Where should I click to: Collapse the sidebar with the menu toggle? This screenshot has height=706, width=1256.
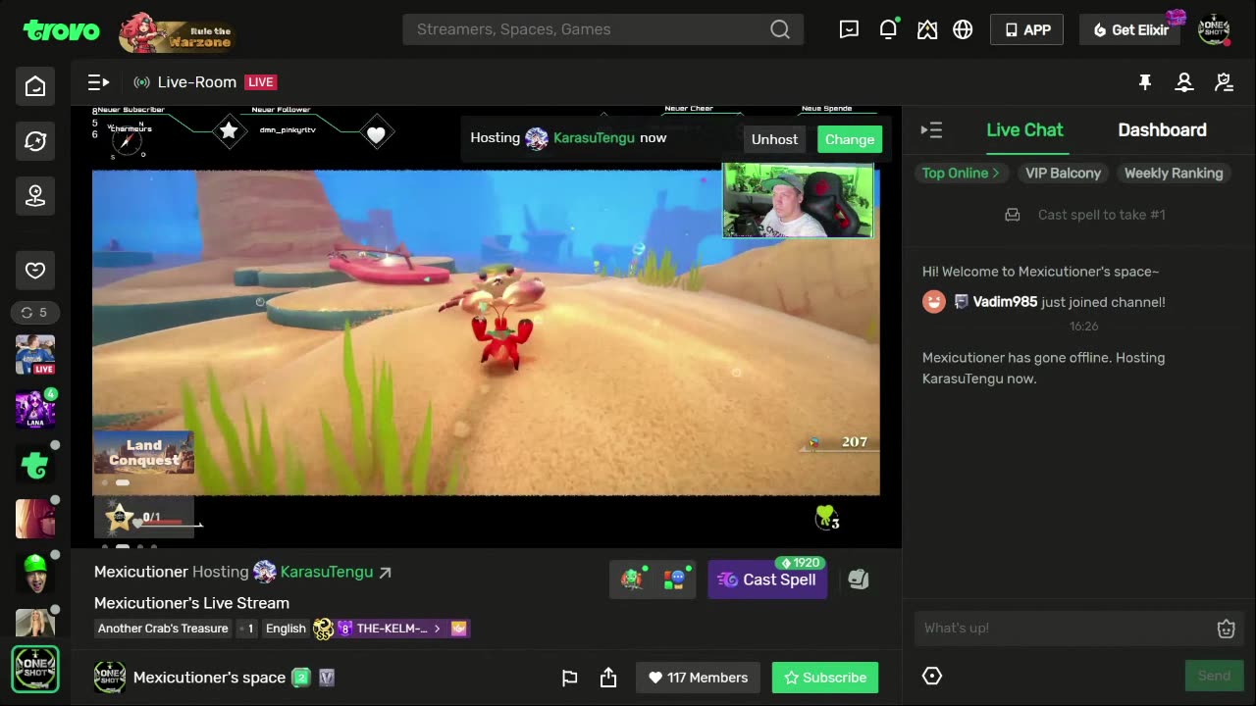point(98,82)
